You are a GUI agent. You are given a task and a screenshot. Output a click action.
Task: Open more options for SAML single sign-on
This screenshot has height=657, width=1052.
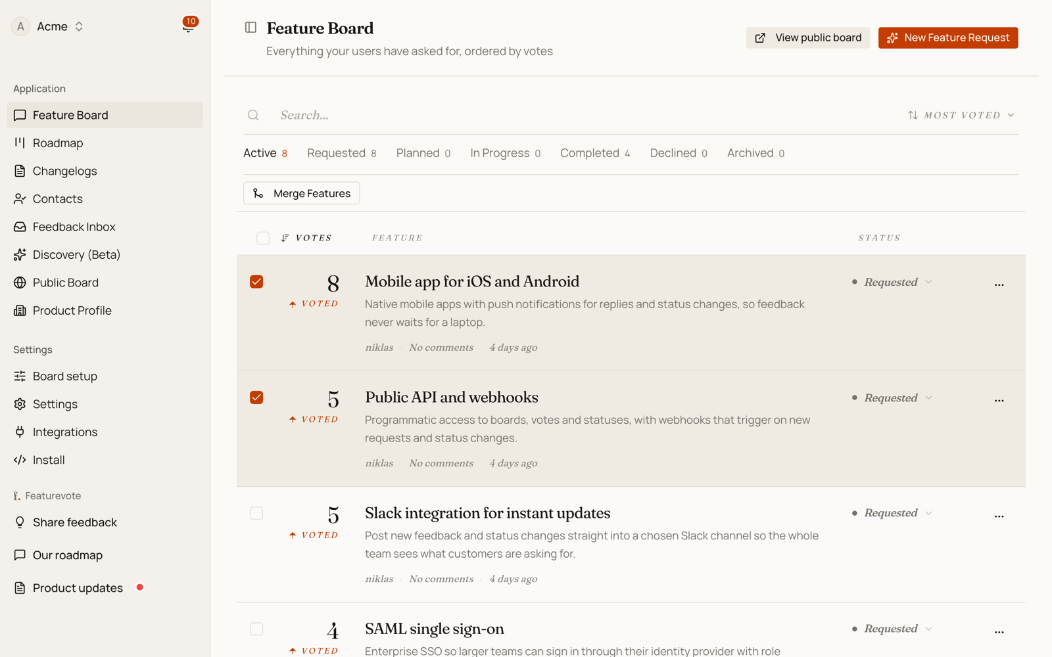click(999, 631)
